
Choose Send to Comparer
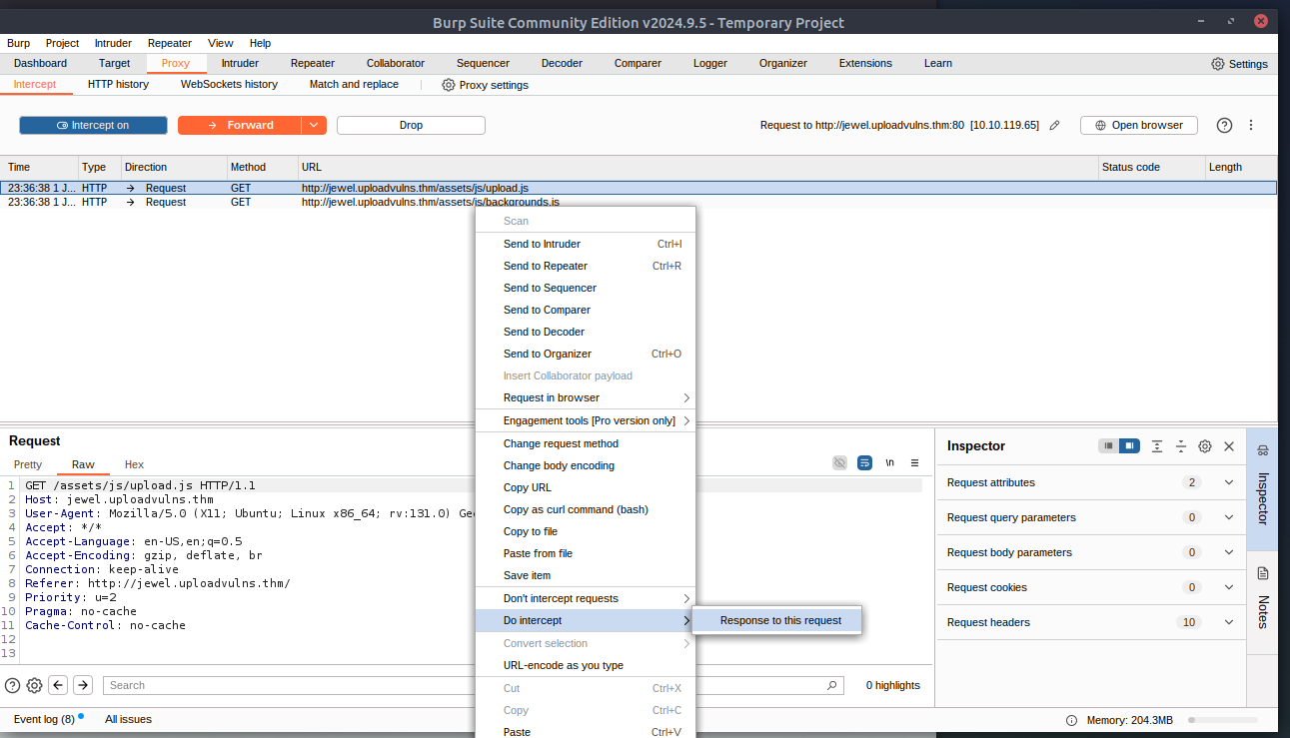point(585,310)
